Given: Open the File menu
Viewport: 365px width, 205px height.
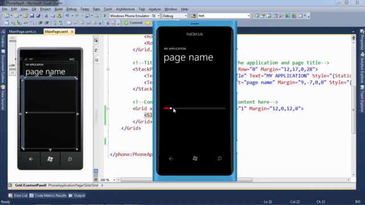Looking at the screenshot, I should pos(5,9).
